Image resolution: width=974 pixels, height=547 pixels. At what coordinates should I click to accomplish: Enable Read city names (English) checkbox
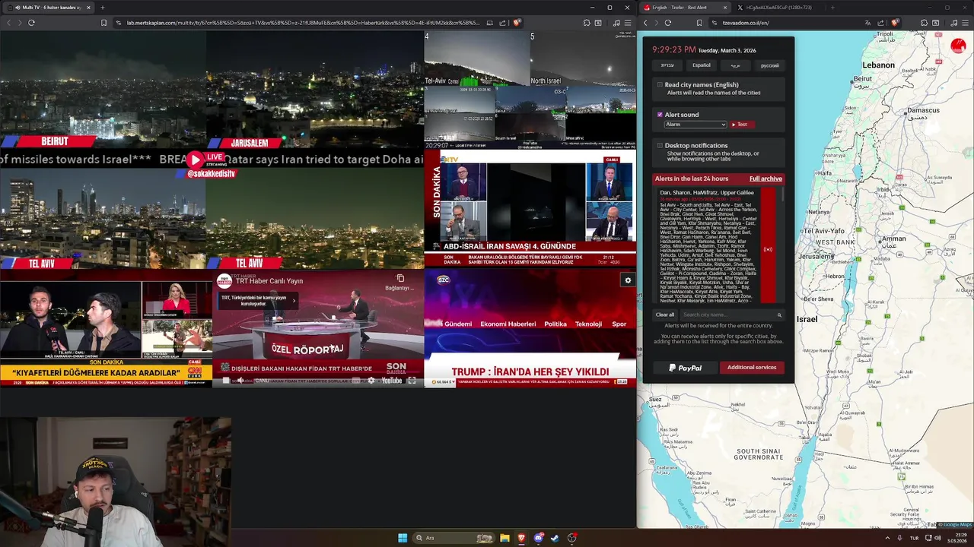click(660, 85)
